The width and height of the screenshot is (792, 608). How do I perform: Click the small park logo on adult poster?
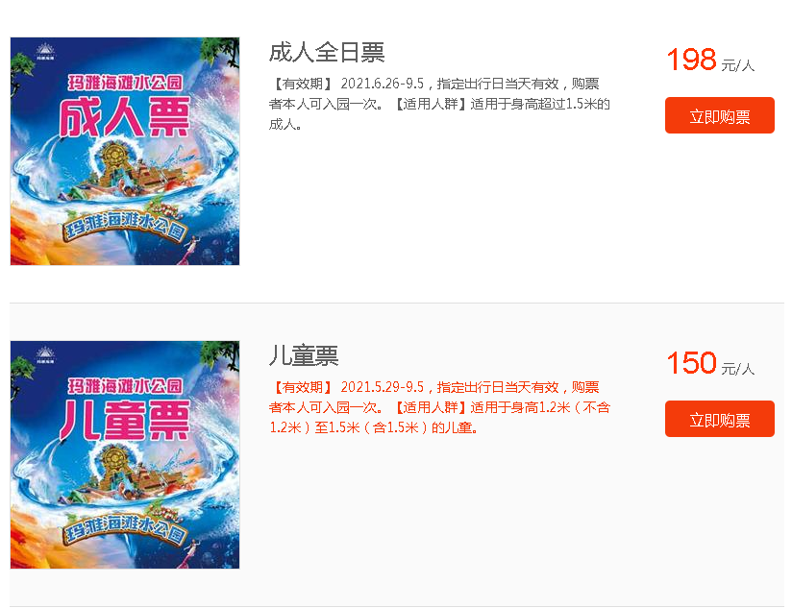coord(45,52)
